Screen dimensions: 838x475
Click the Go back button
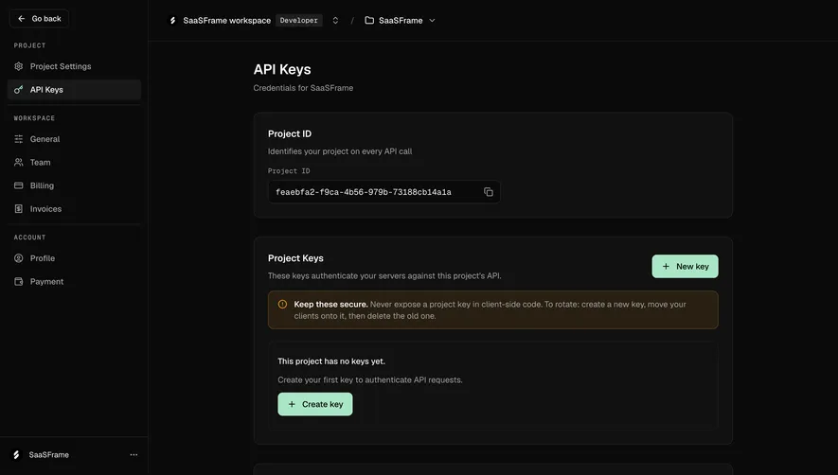pyautogui.click(x=39, y=19)
